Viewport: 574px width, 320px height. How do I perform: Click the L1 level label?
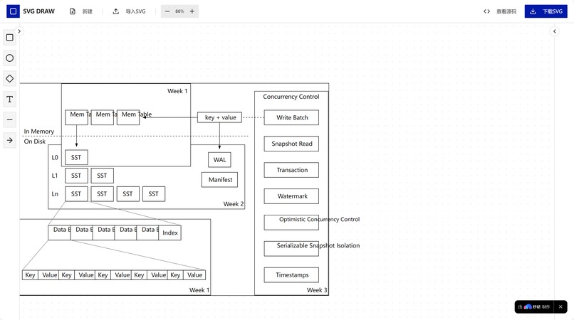coord(55,176)
